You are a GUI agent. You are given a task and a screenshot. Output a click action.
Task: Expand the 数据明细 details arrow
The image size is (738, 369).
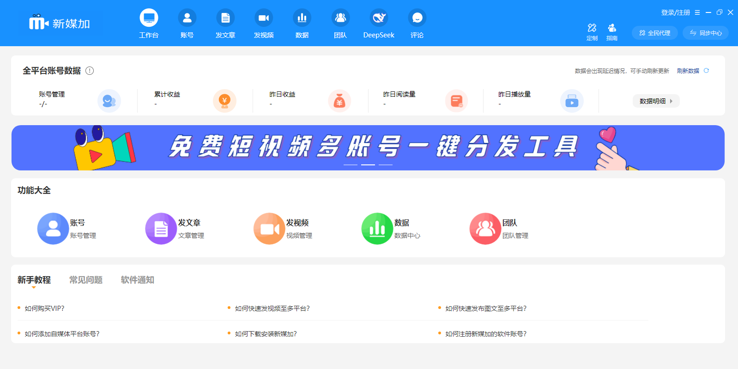coord(671,101)
